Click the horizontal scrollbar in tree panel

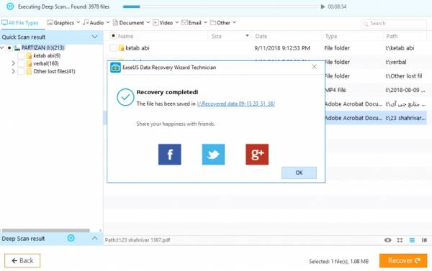46,231
